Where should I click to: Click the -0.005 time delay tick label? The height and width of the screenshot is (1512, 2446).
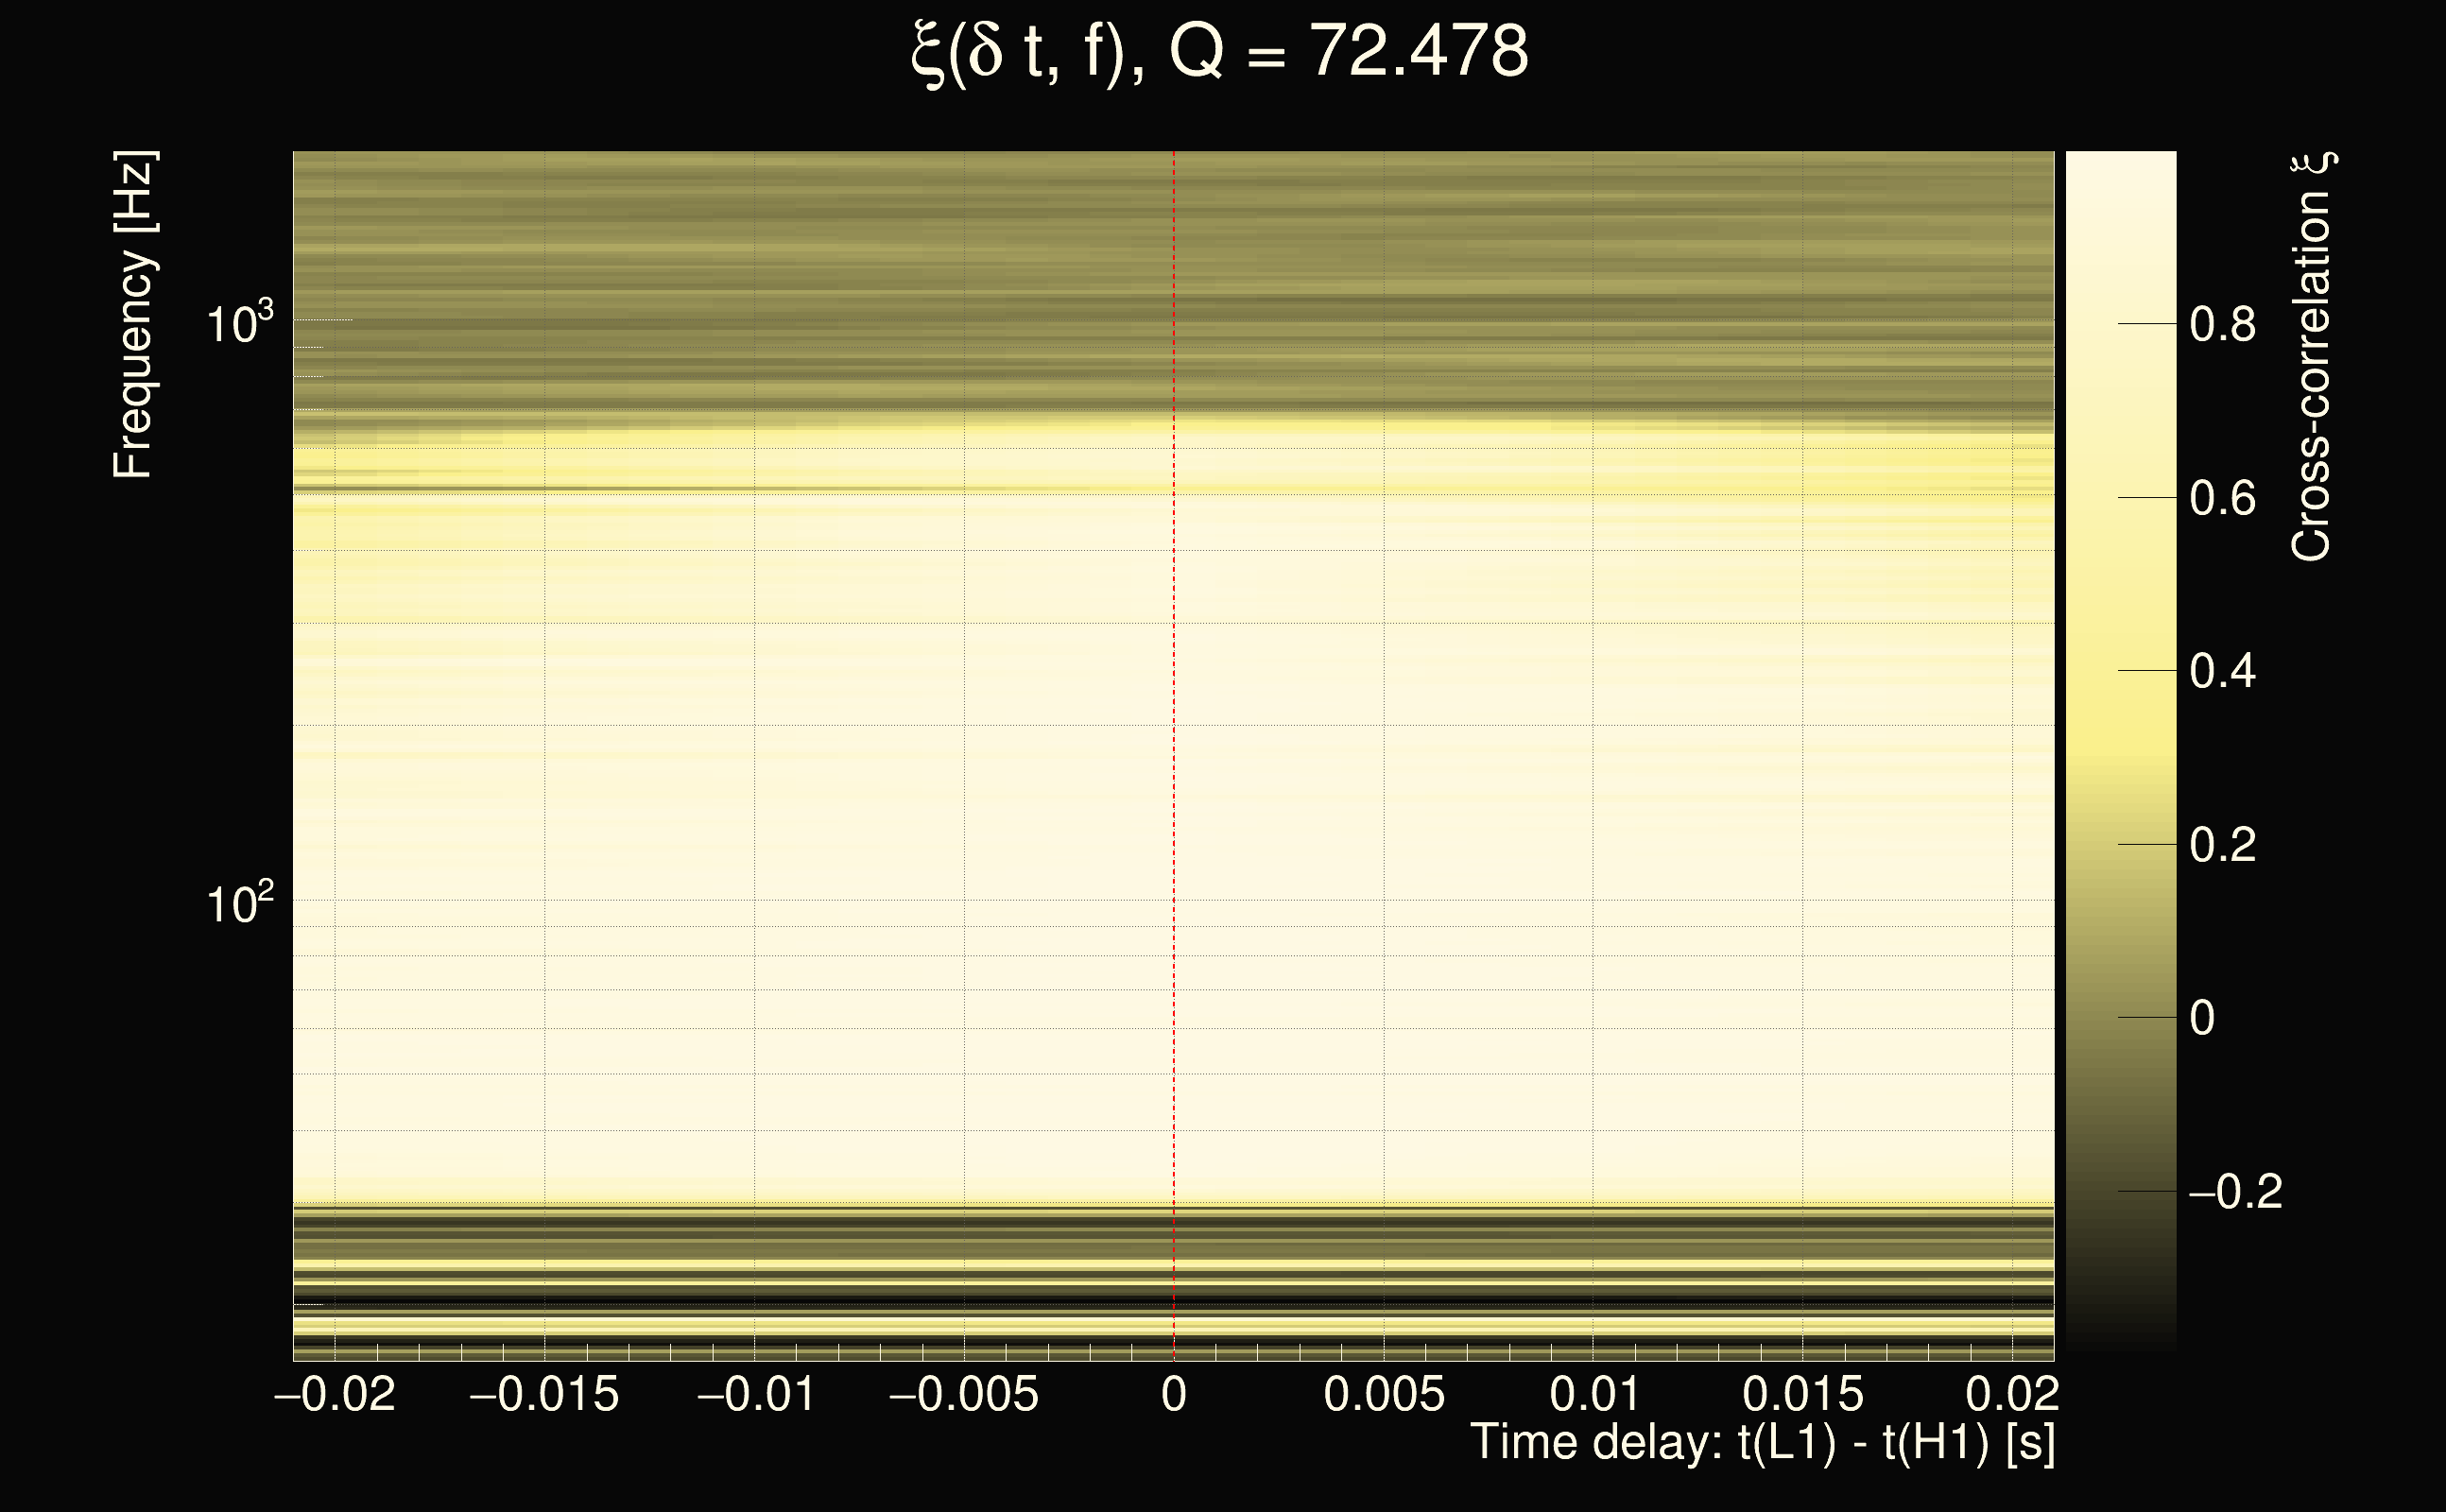[963, 1394]
